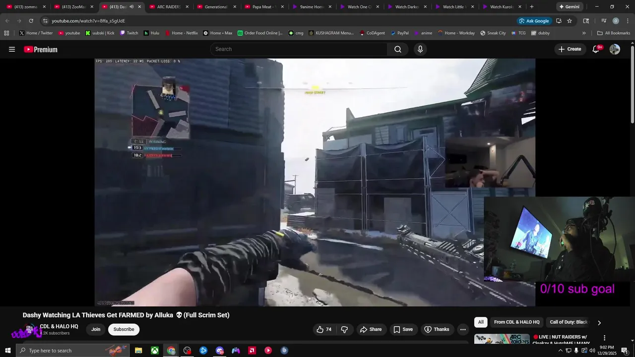This screenshot has height=357, width=635.
Task: Open the All Bookmarks folder
Action: coord(614,33)
